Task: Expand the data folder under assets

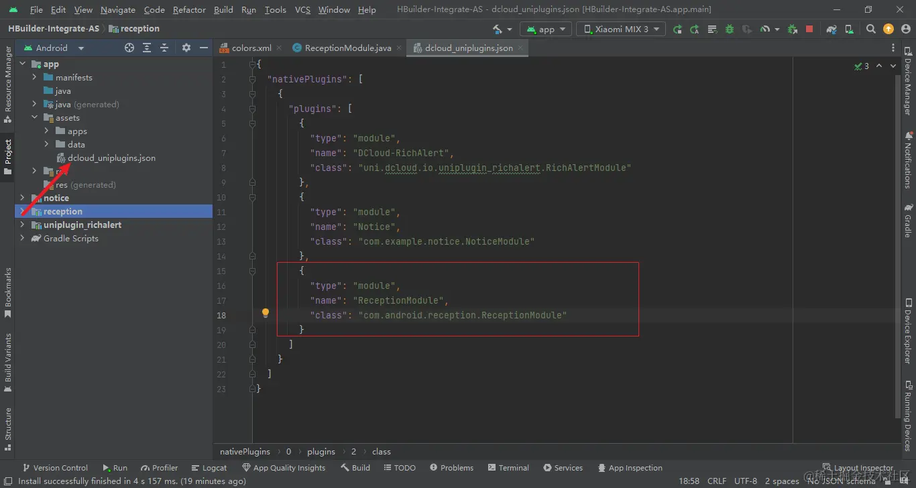Action: (46, 144)
